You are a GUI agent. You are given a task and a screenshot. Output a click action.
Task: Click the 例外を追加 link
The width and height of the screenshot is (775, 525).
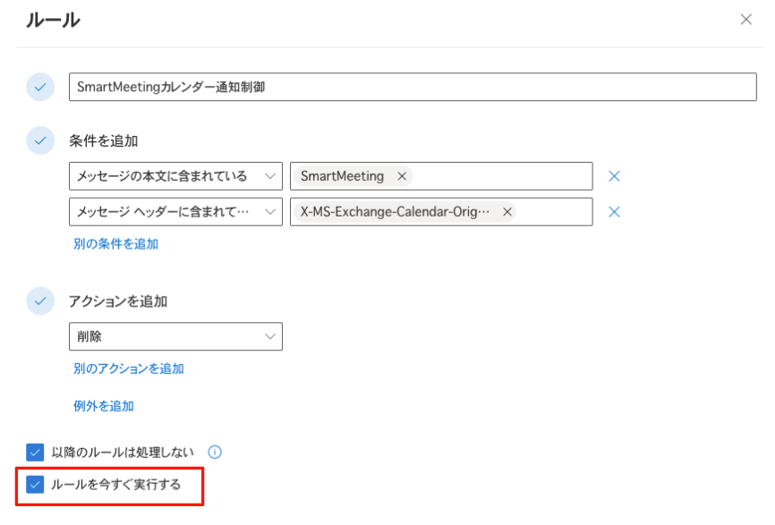(x=103, y=406)
